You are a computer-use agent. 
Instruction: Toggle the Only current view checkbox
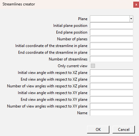tap(93, 66)
